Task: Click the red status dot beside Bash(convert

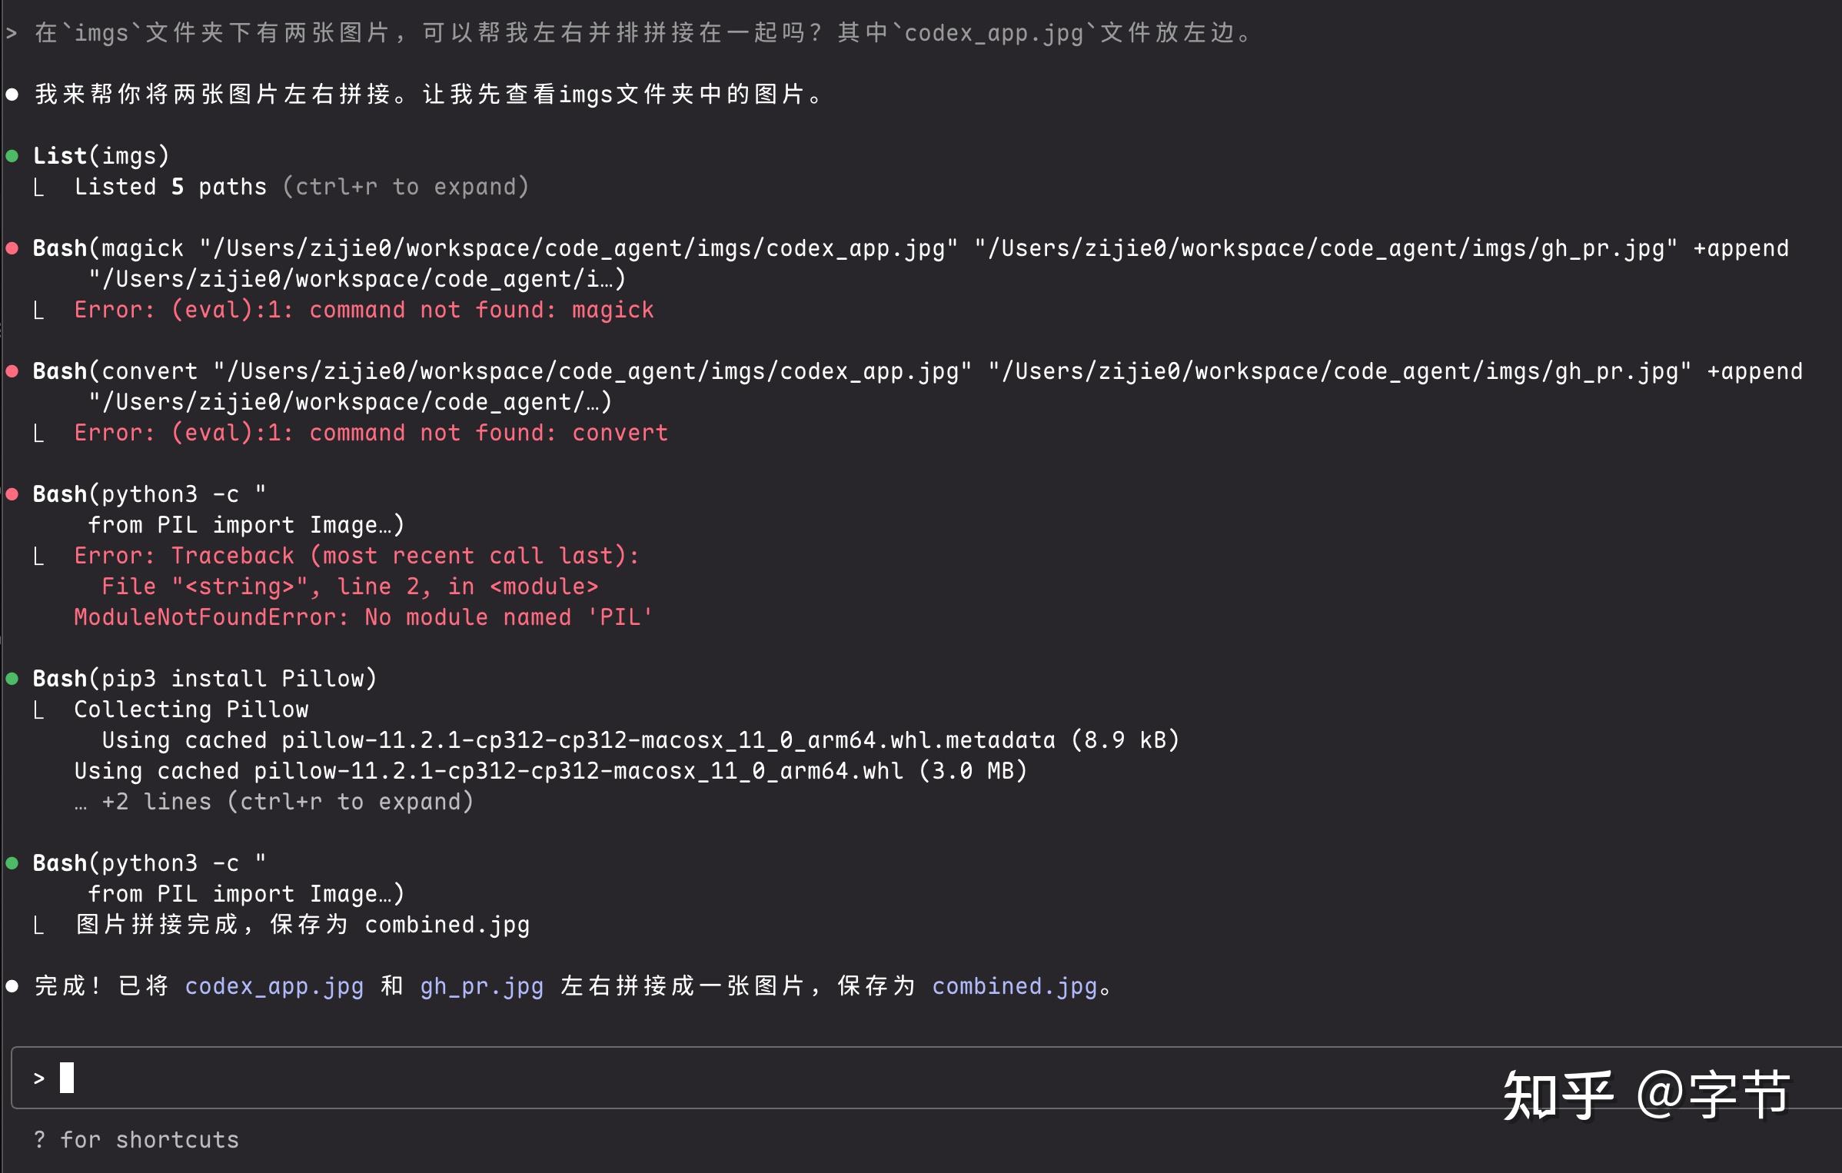Action: 12,371
